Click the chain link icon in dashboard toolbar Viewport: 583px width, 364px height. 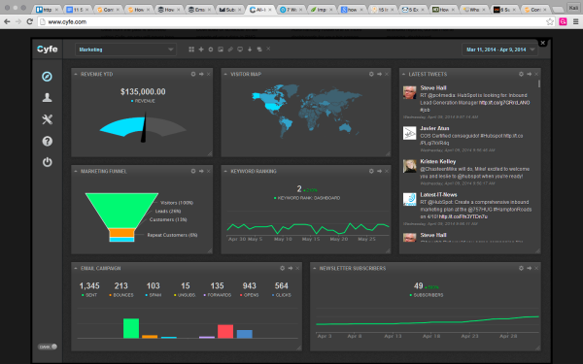(x=230, y=50)
